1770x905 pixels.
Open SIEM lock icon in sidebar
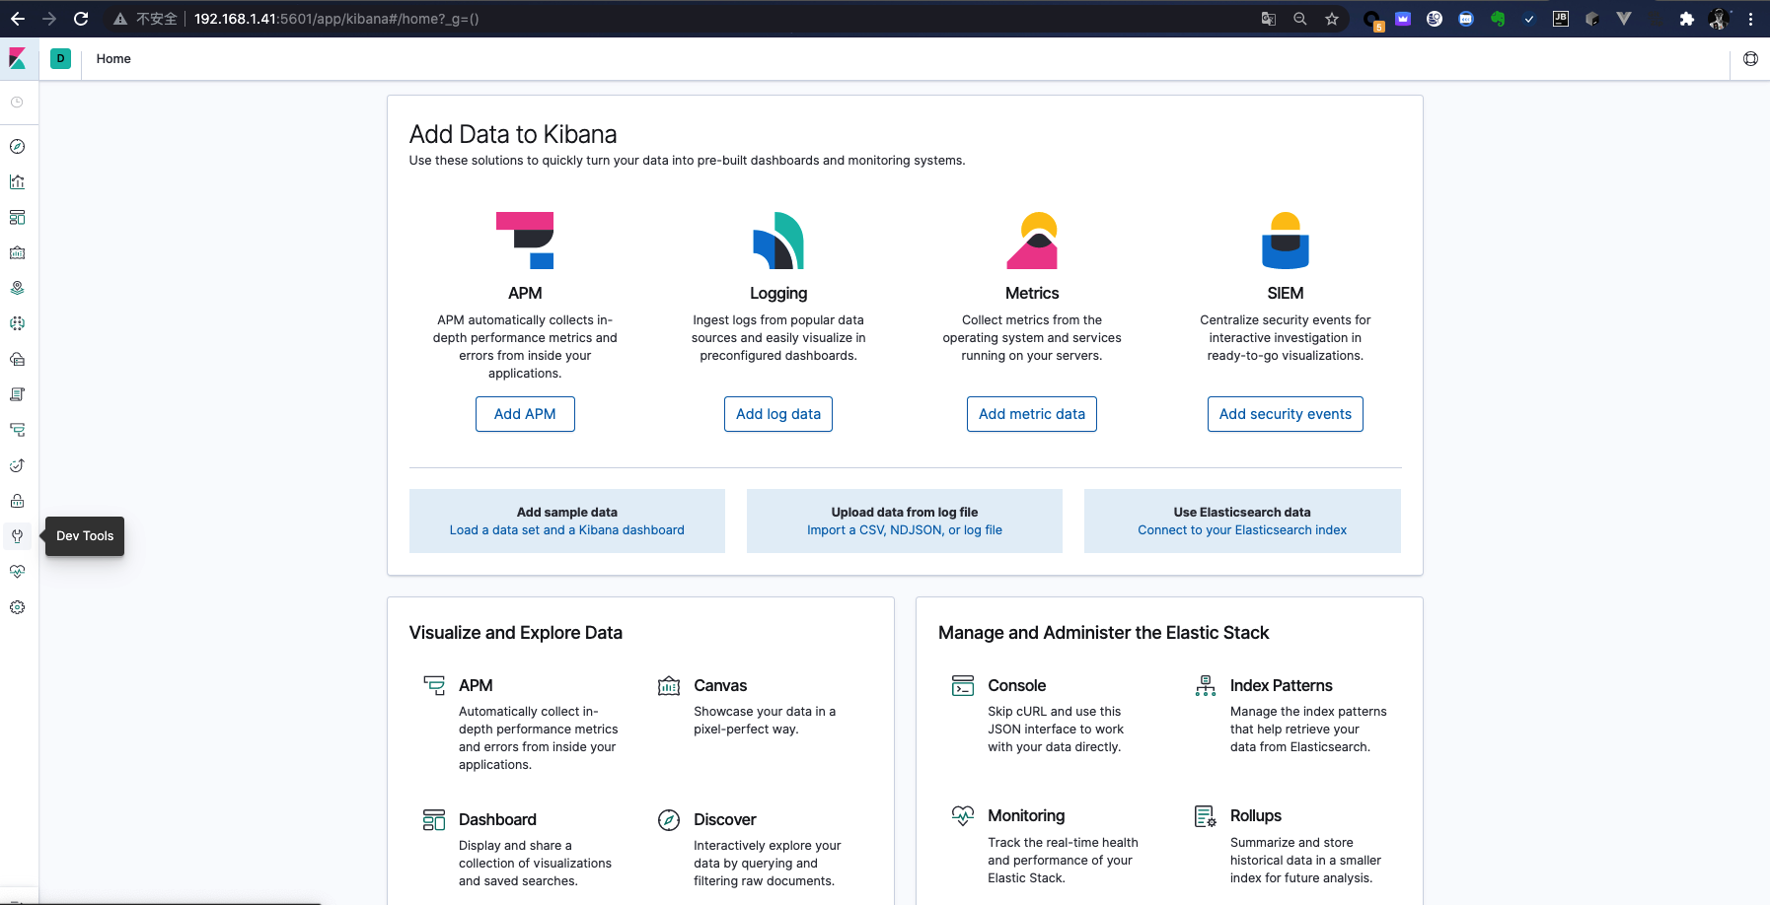pyautogui.click(x=17, y=501)
